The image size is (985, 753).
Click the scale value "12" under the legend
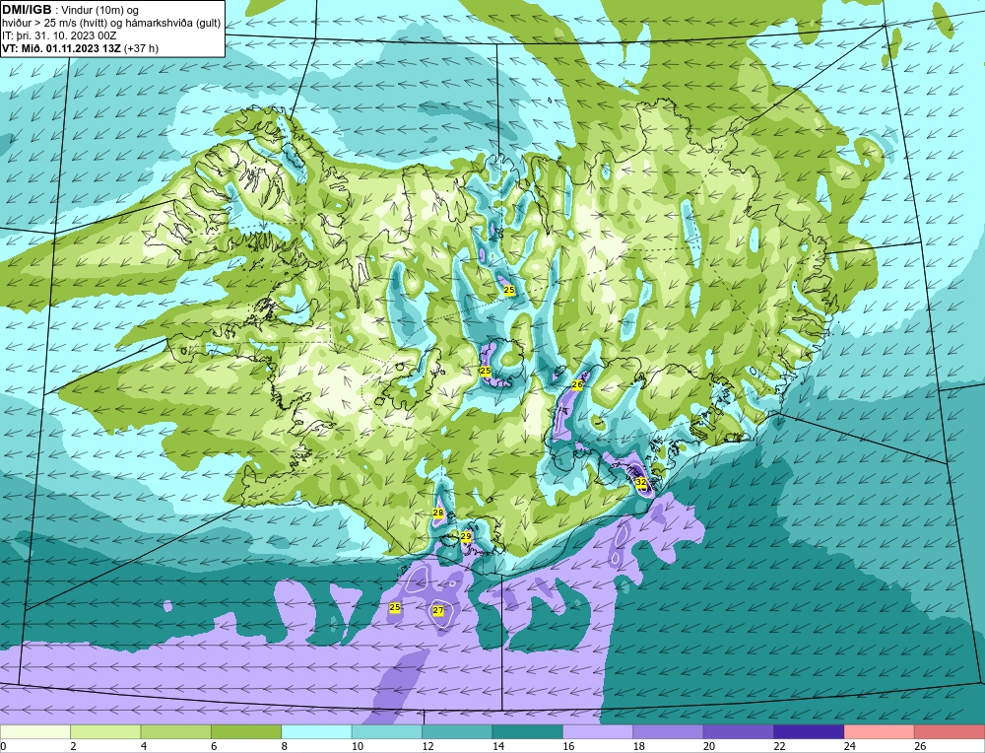[x=427, y=746]
